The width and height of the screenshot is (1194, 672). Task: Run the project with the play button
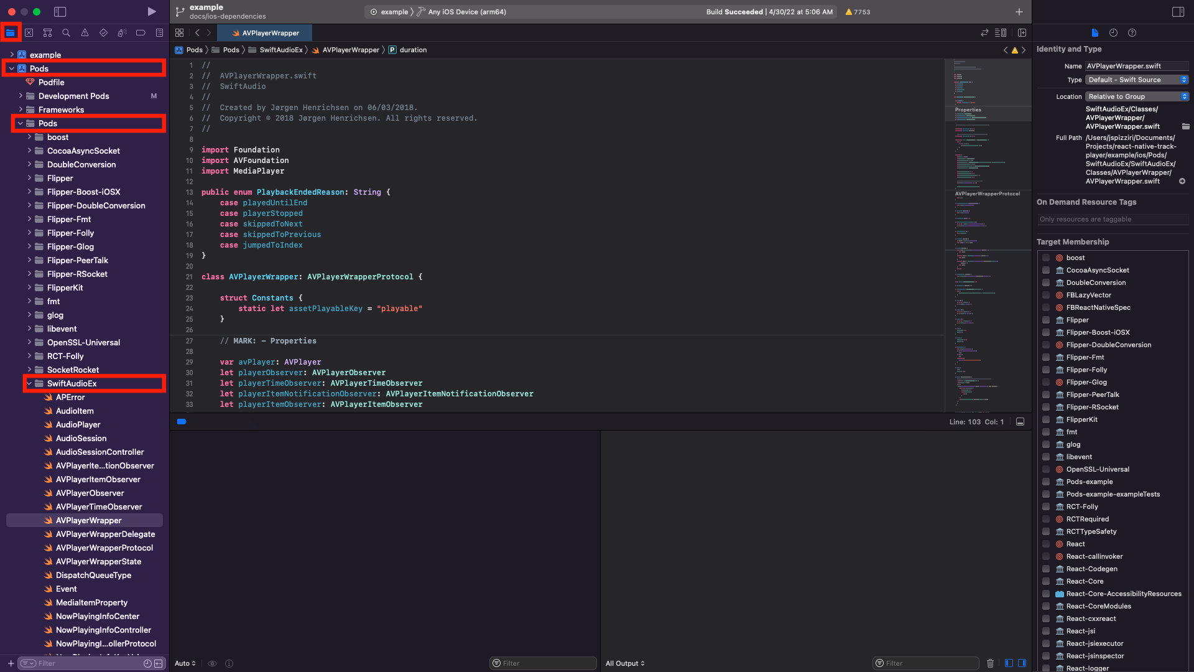[152, 12]
